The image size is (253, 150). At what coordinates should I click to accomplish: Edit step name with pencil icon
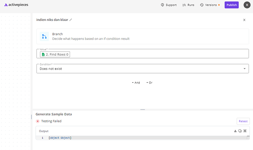click(x=71, y=20)
